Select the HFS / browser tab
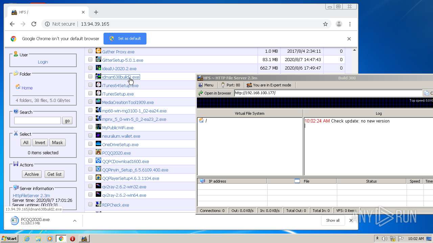 [x=48, y=12]
